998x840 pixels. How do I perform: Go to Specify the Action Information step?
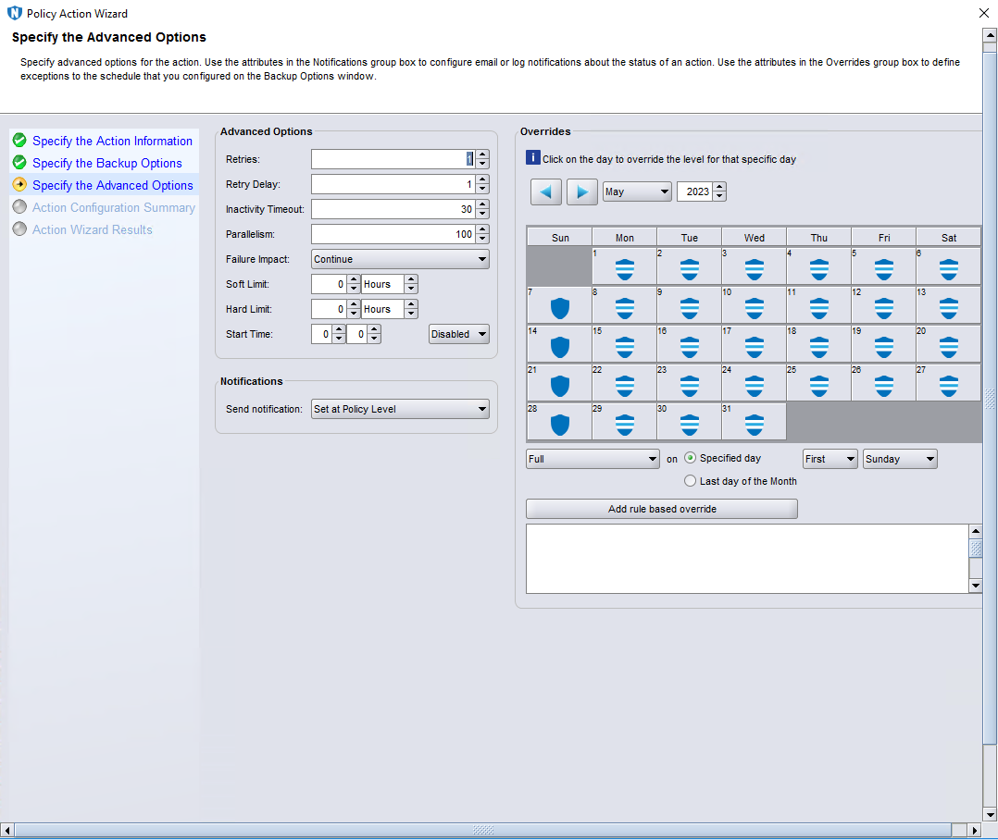[x=112, y=141]
